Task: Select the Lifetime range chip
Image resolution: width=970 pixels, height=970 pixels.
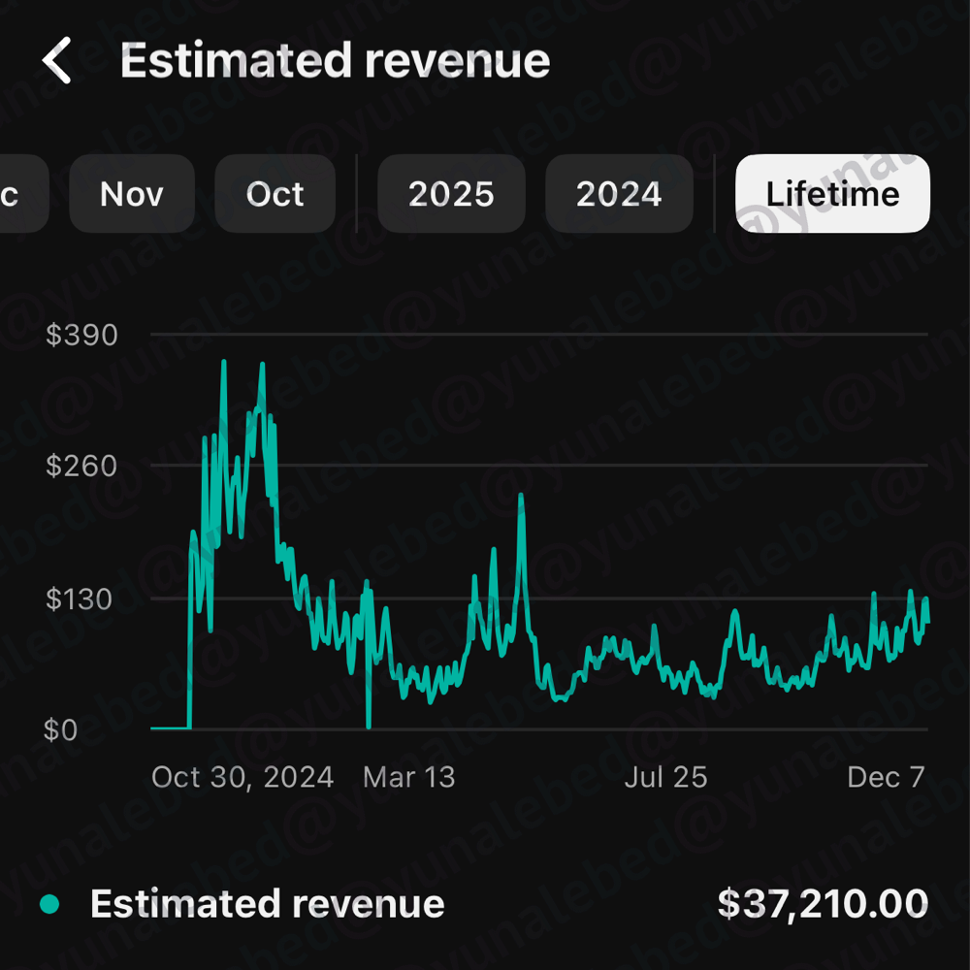Action: (832, 194)
